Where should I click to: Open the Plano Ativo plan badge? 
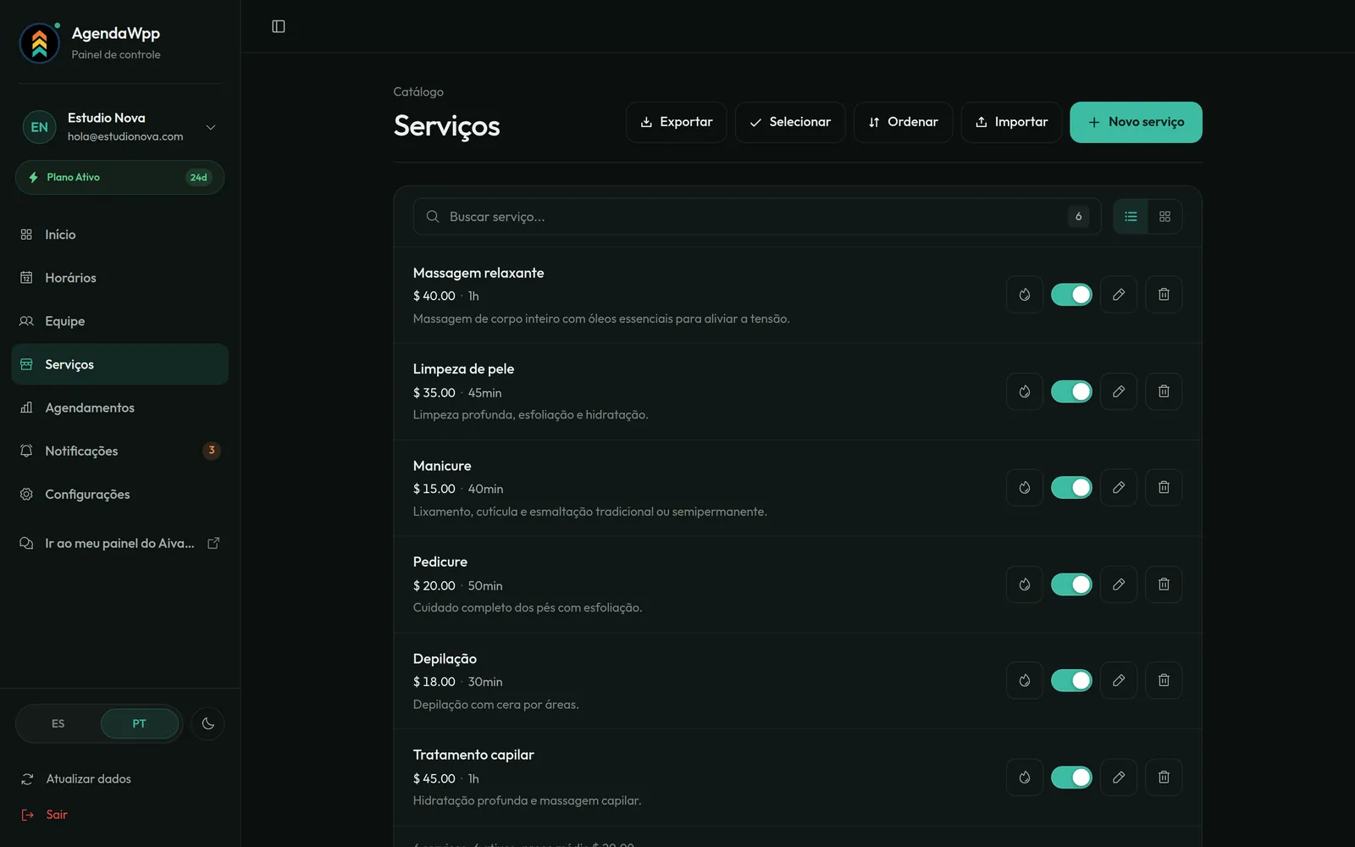click(119, 177)
